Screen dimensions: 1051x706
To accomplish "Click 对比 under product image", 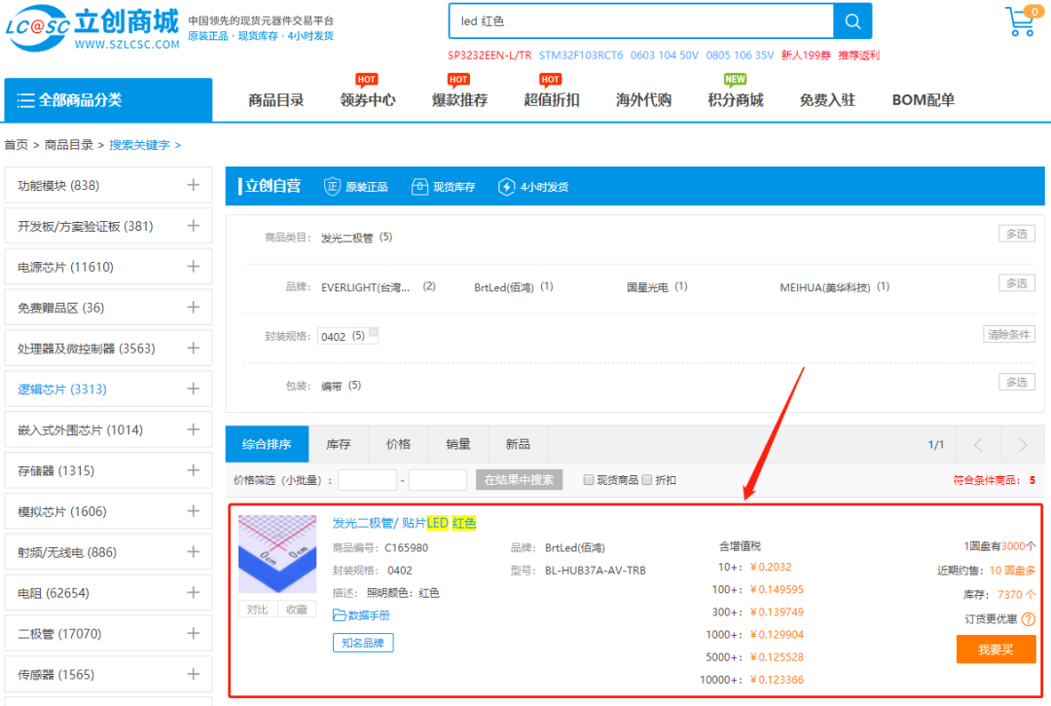I will [257, 609].
